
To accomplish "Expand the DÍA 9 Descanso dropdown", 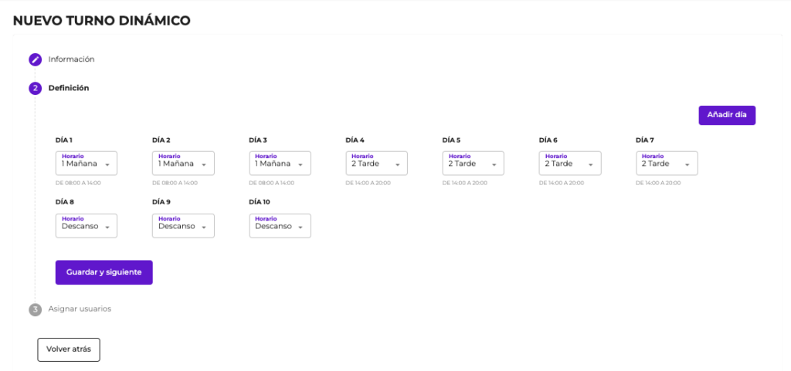I will click(x=183, y=225).
